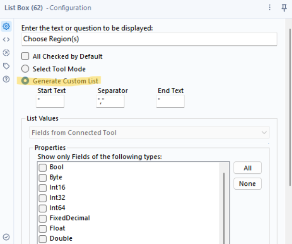Open the Navigation icon in sidebar
This screenshot has height=244, width=292.
click(x=6, y=53)
